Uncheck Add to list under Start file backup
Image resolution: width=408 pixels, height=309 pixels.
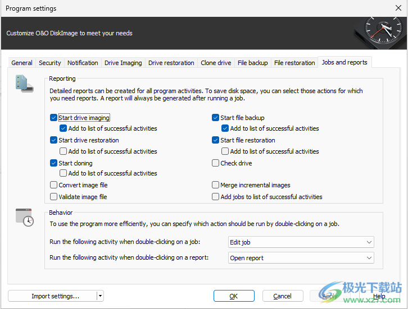(x=225, y=128)
